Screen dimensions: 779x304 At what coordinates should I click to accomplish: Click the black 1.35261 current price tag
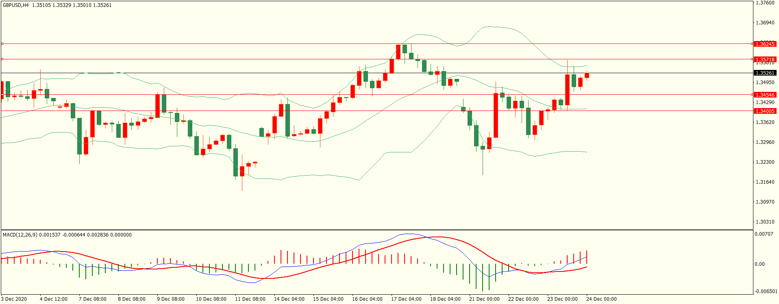[x=765, y=73]
